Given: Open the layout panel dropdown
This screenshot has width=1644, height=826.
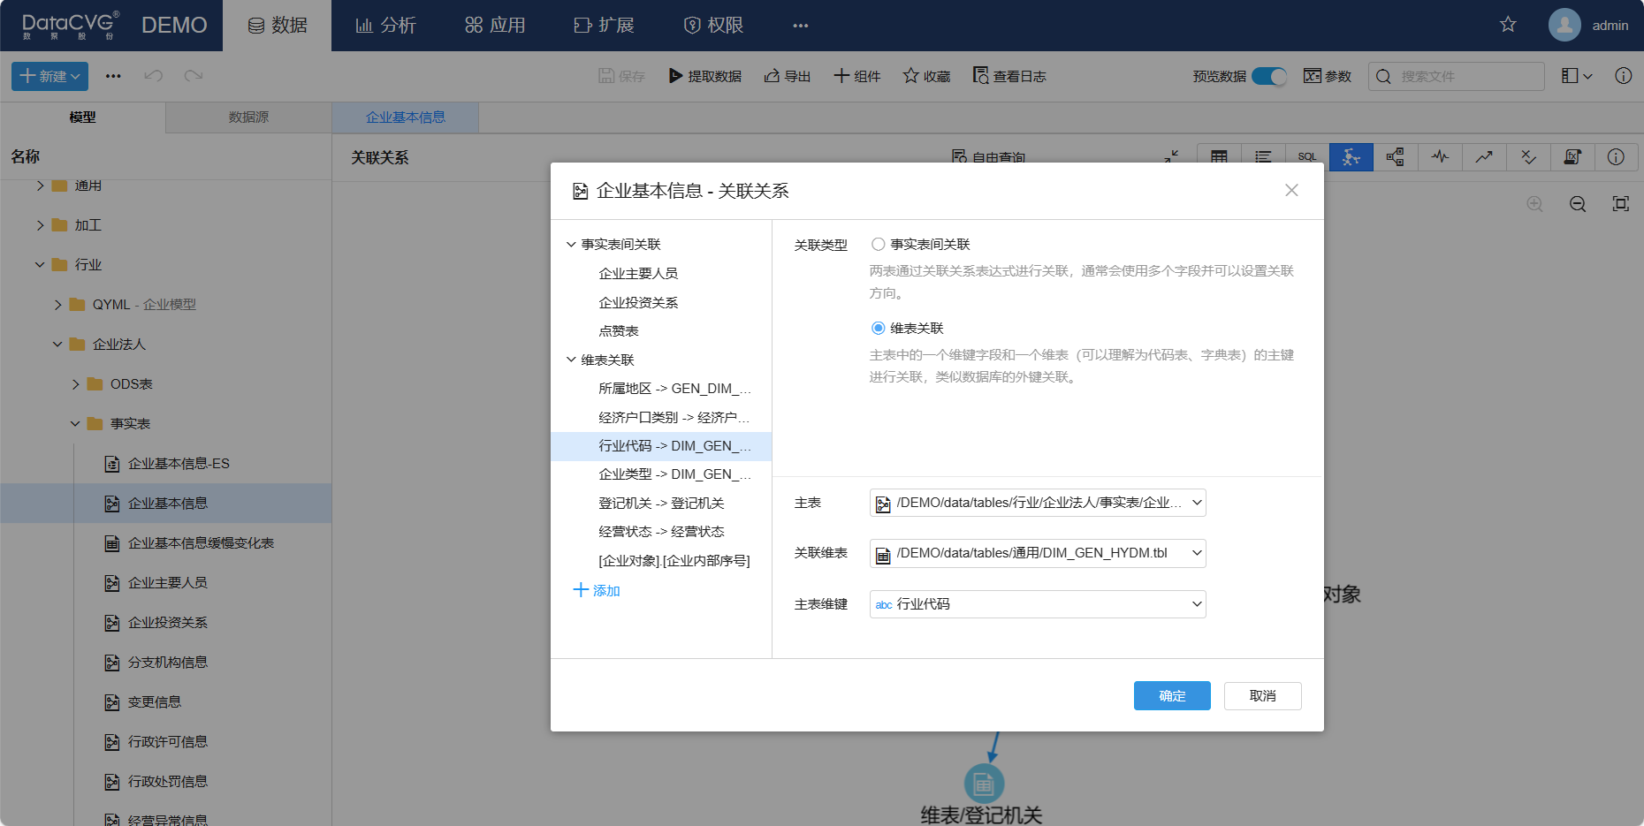Looking at the screenshot, I should pyautogui.click(x=1577, y=76).
